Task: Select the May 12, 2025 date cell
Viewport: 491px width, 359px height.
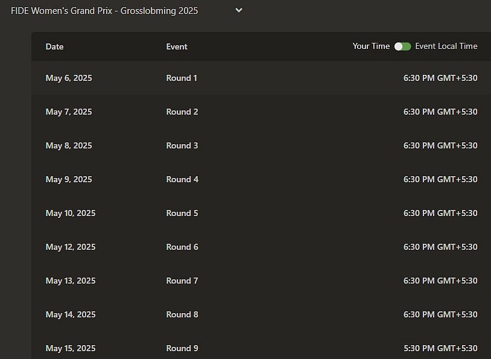Action: click(x=71, y=247)
